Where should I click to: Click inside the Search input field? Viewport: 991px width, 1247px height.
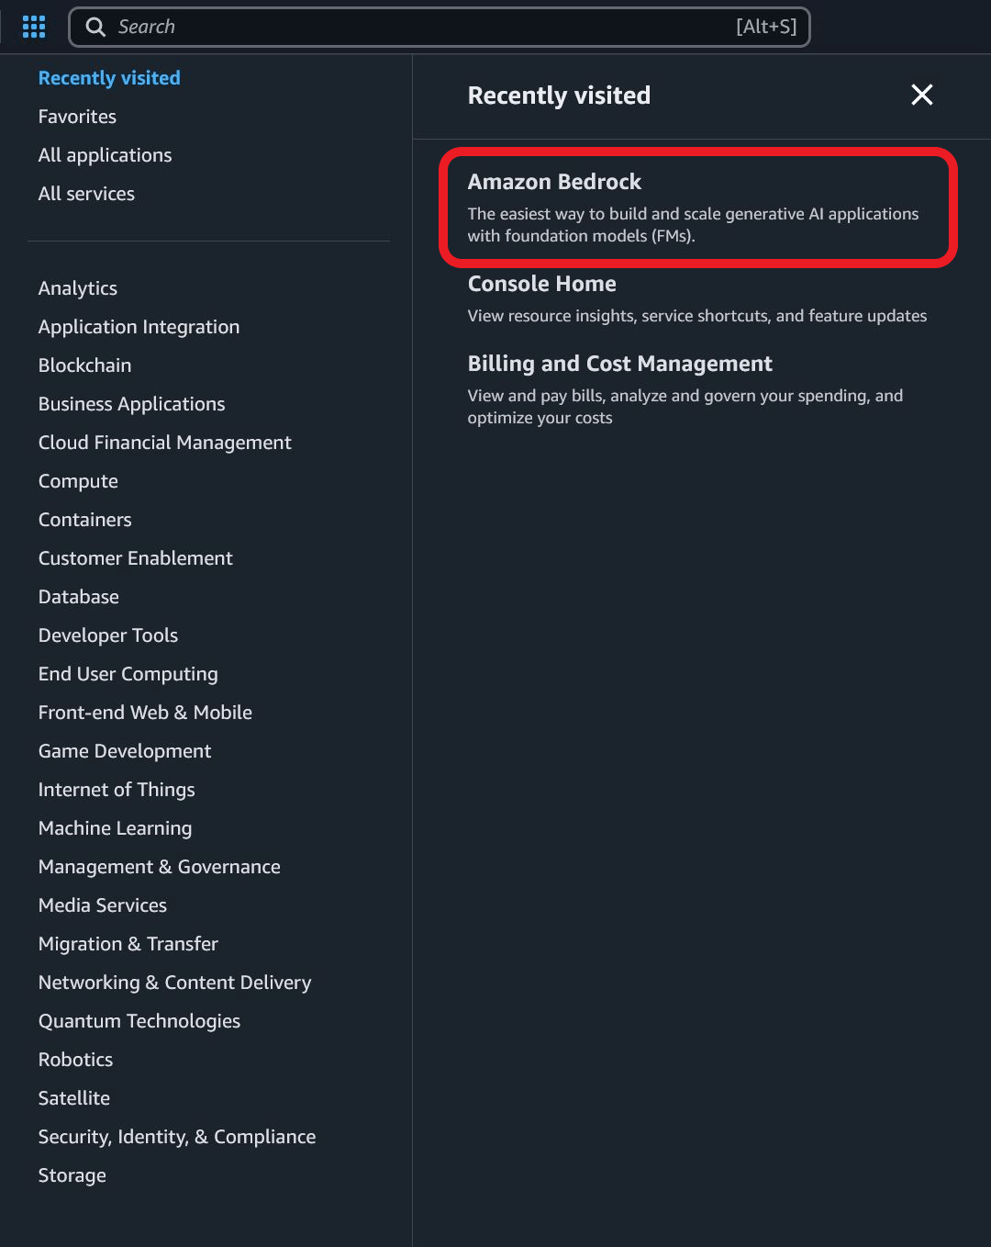[x=440, y=27]
